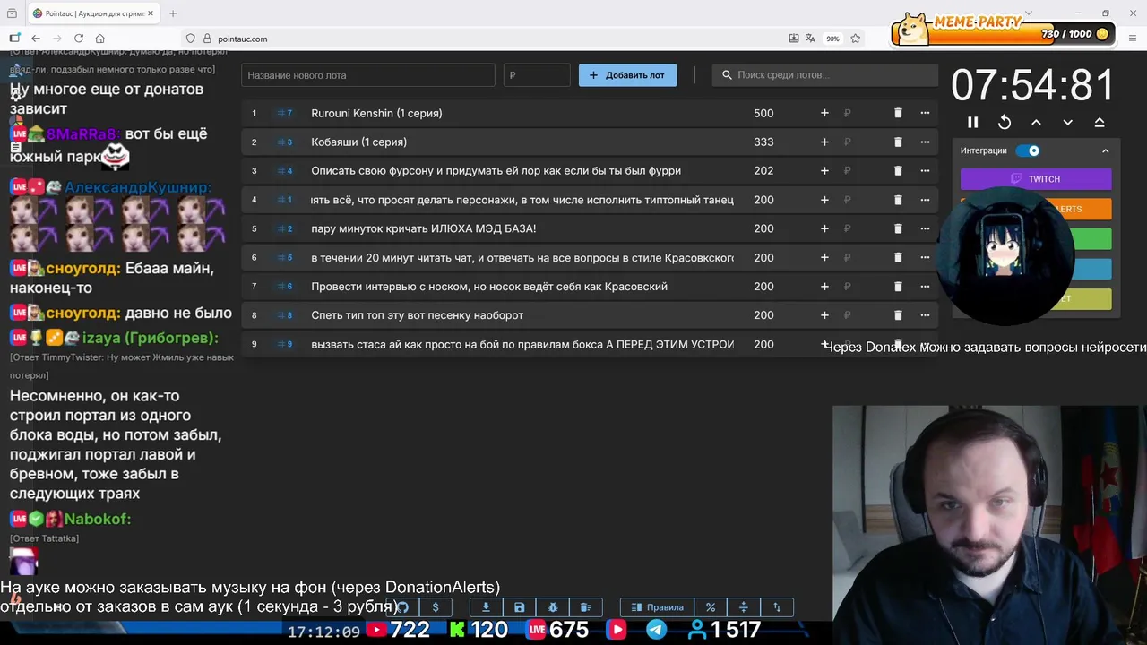Focus the Название нового лота field

coord(368,75)
